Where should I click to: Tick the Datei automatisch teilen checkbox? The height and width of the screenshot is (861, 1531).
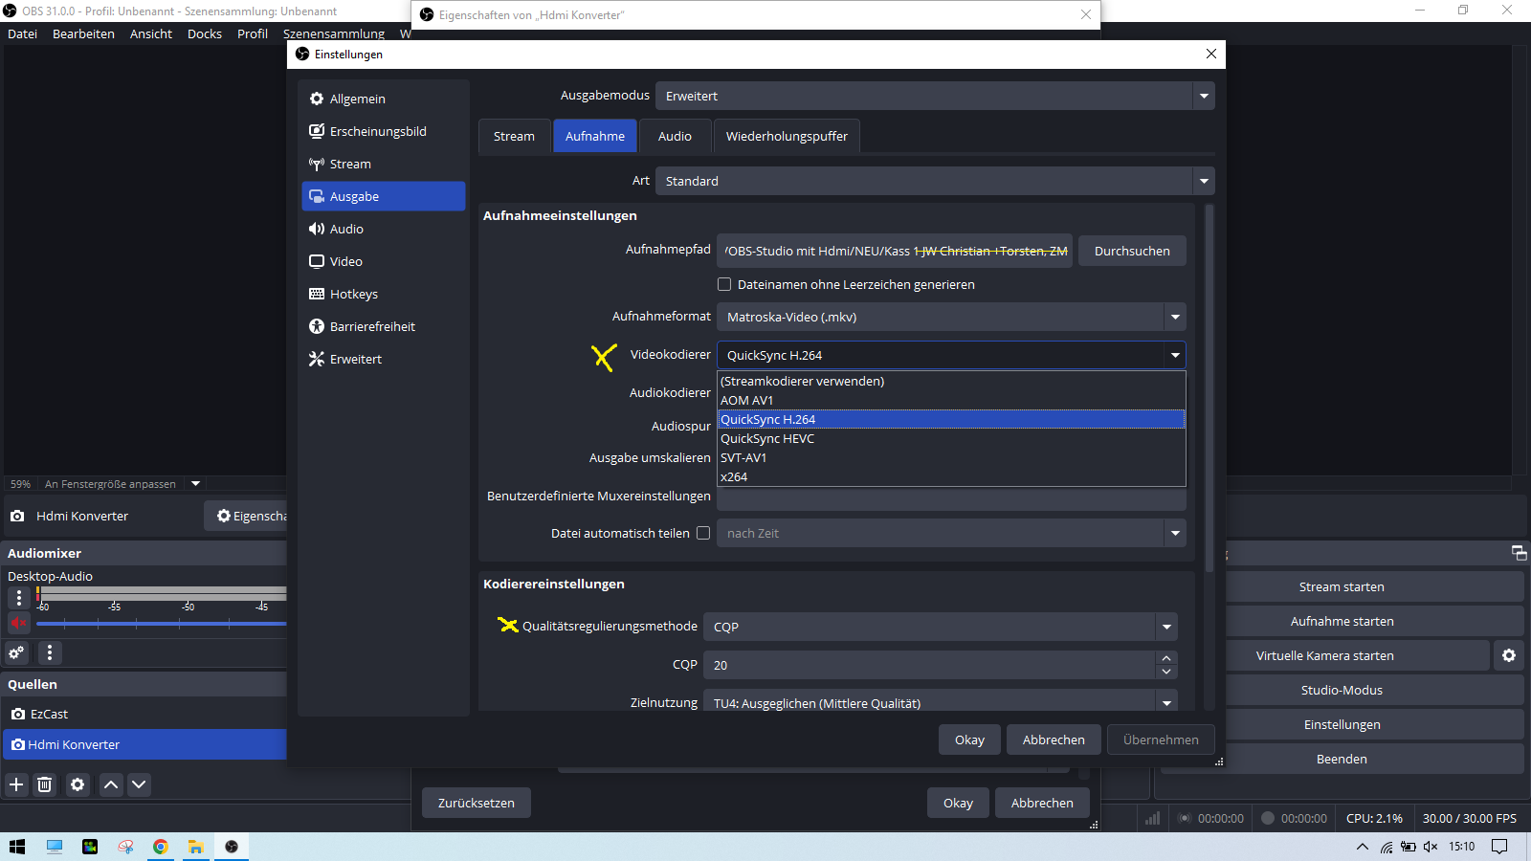[x=703, y=533]
